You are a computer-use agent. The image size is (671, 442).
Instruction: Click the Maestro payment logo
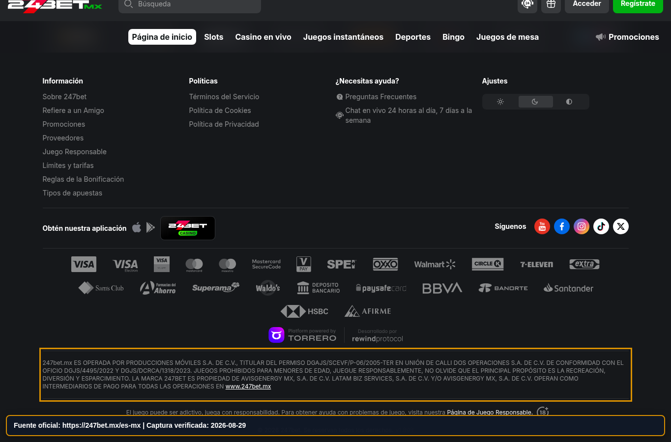click(x=228, y=265)
